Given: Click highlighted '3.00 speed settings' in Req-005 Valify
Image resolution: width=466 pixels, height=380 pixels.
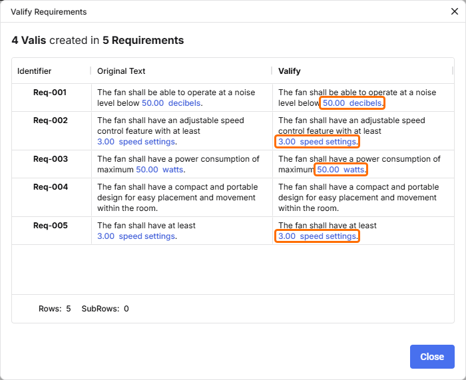Looking at the screenshot, I should (317, 236).
